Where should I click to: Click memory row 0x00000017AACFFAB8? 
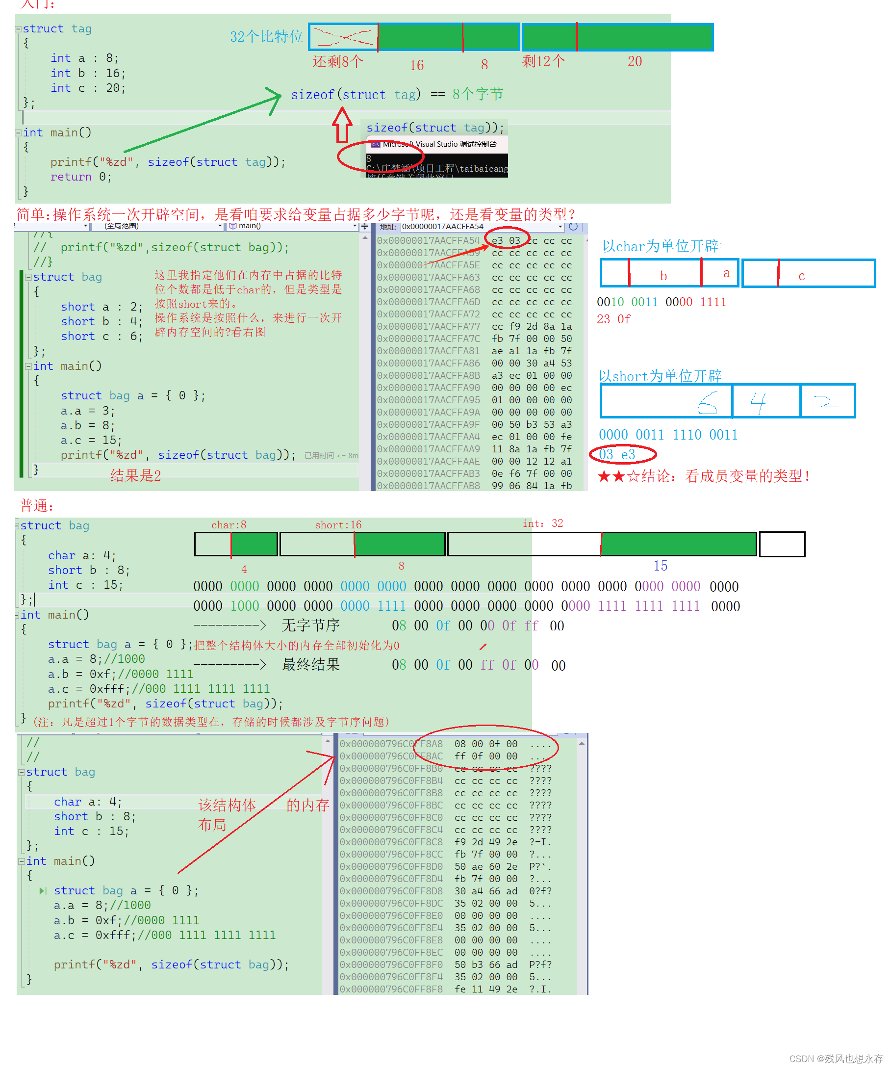click(x=474, y=486)
